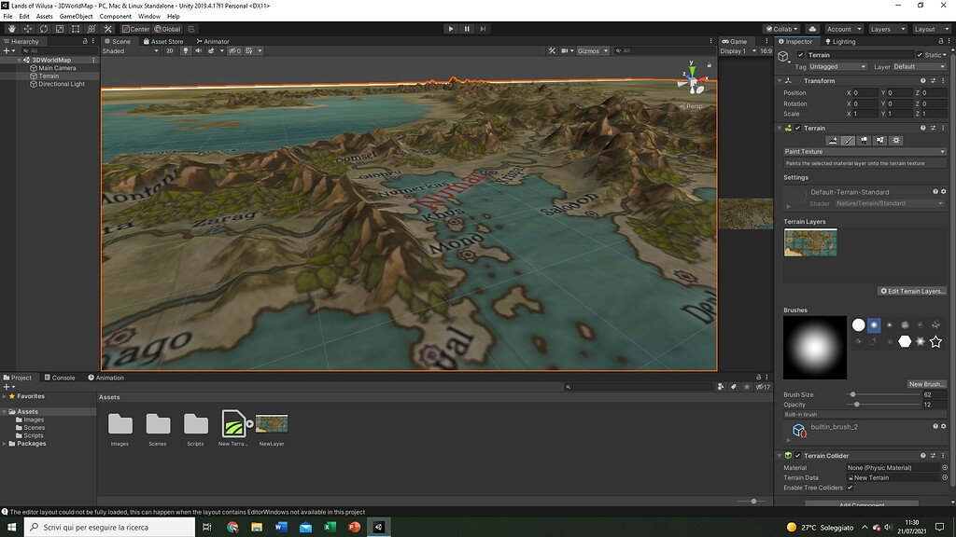The height and width of the screenshot is (537, 956).
Task: Select the Scale tool
Action: point(59,29)
